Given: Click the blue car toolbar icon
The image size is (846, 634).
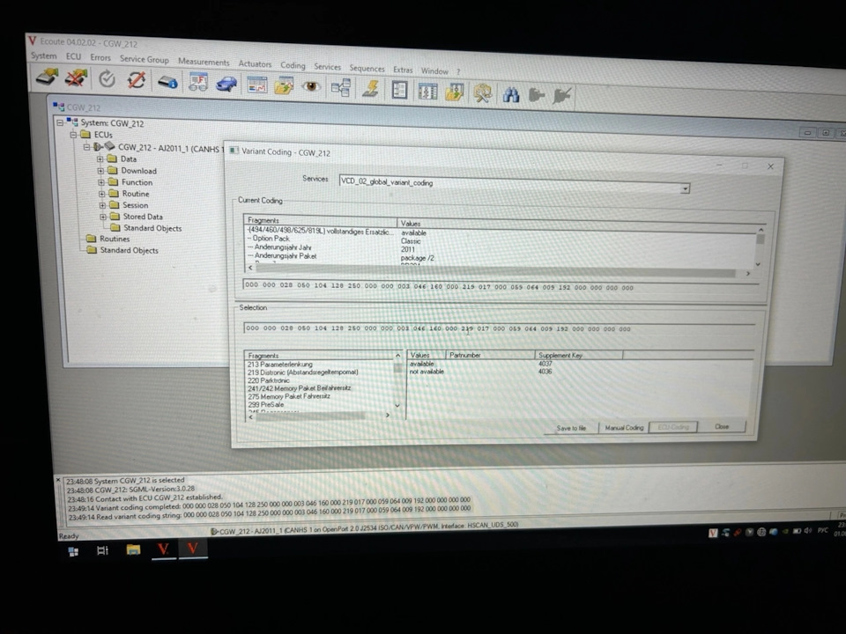Looking at the screenshot, I should (x=226, y=84).
